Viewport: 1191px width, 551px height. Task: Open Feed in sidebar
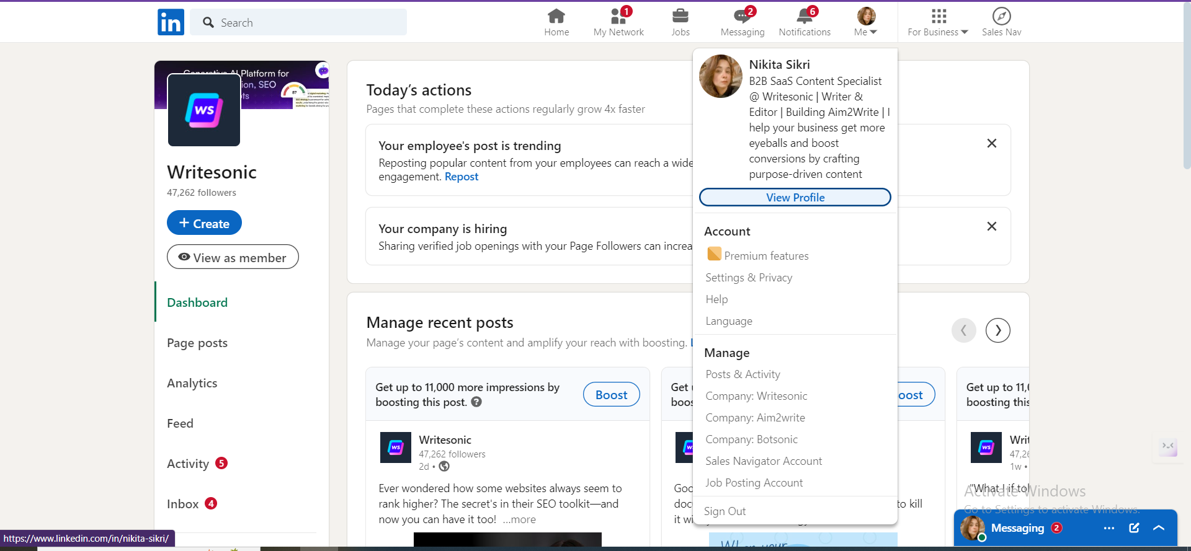point(180,423)
